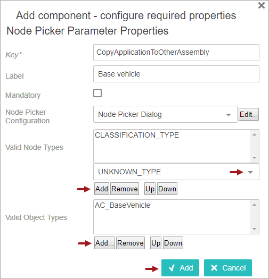Confirm with the teal Add button

point(180,268)
